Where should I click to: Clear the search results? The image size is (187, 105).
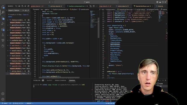(19, 6)
